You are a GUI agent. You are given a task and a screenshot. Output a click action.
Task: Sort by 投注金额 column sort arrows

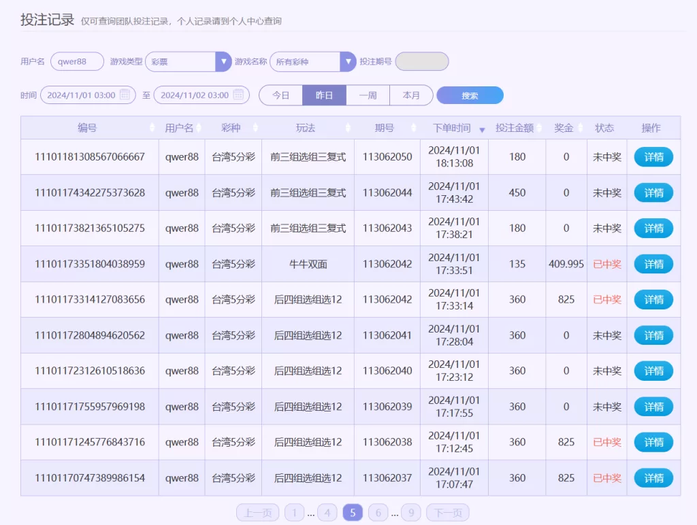[x=539, y=128]
